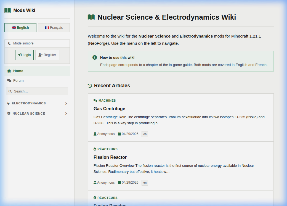Click the en tag on Gas Centrifuge
This screenshot has width=287, height=206.
145,134
